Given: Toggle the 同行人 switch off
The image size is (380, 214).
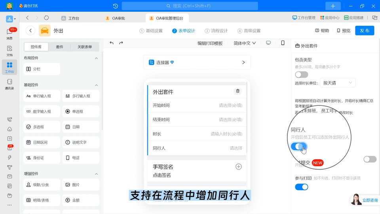Looking at the screenshot, I should click(x=299, y=146).
